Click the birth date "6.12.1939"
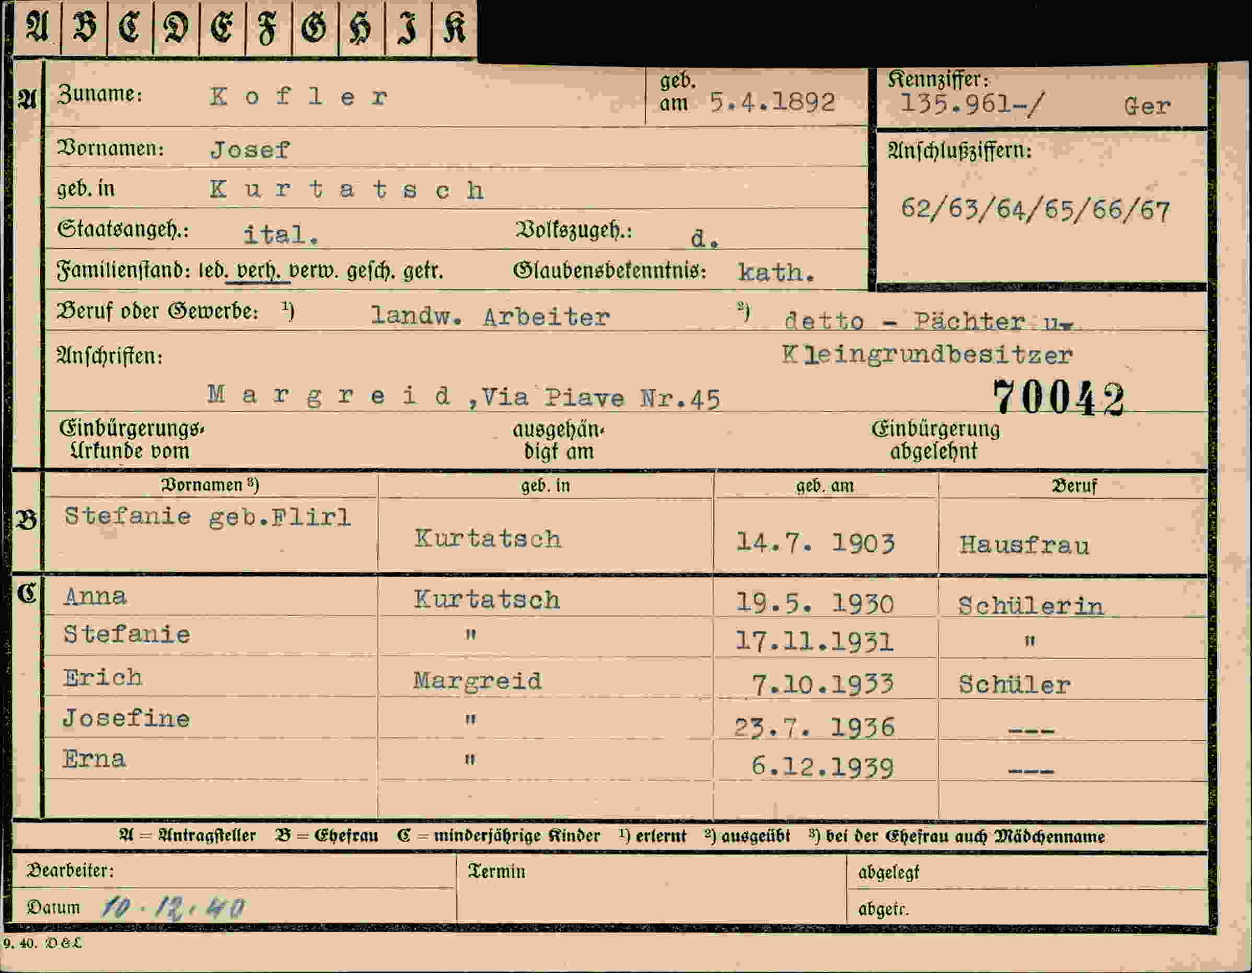 pos(822,767)
